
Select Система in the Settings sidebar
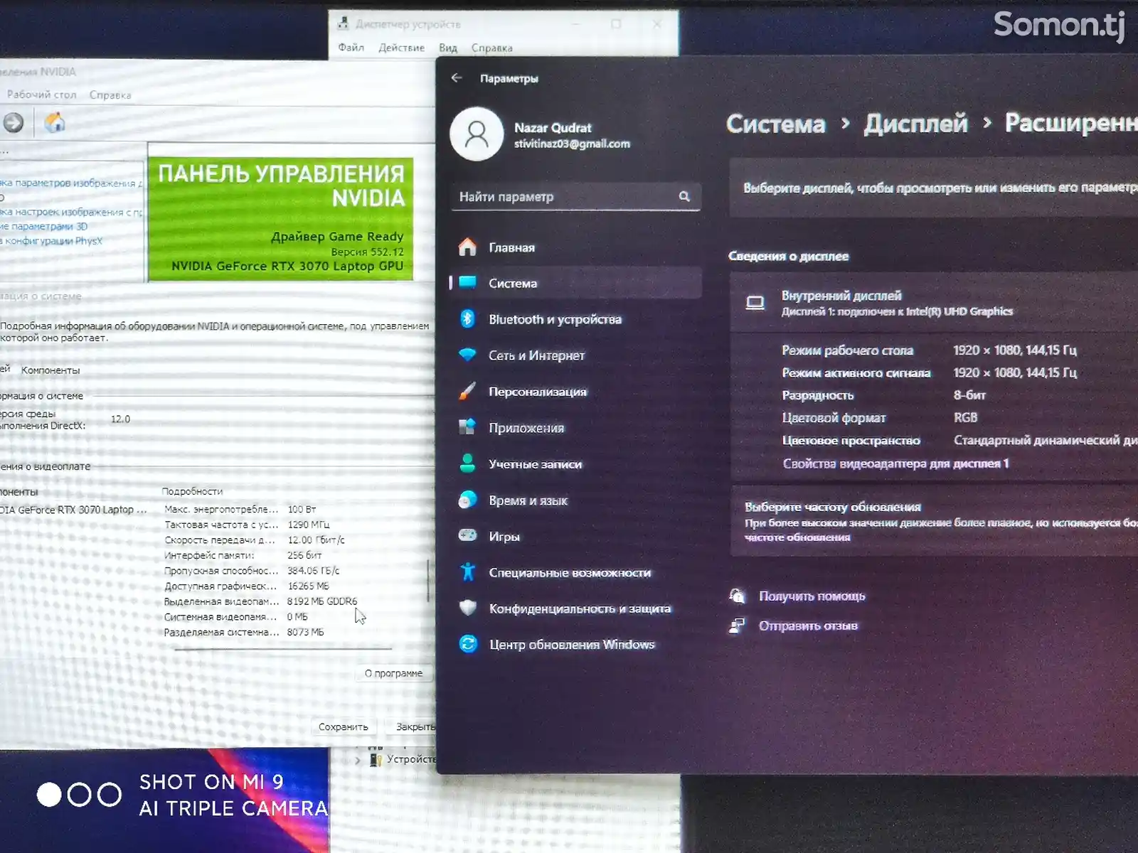(x=576, y=283)
